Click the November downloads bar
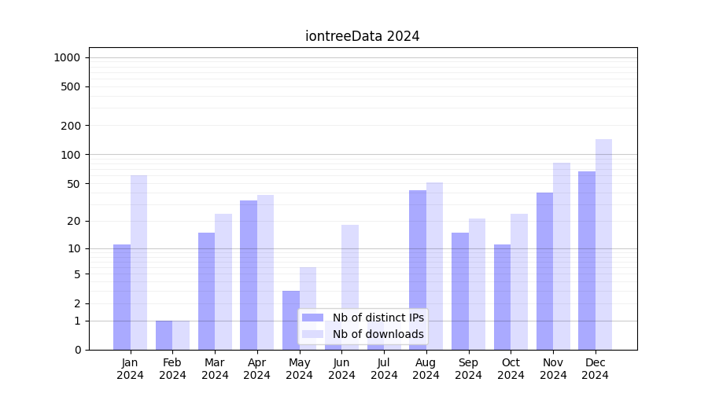708x393 pixels. [562, 255]
